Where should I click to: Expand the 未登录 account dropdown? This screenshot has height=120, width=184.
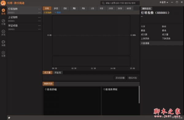pyautogui.click(x=164, y=2)
